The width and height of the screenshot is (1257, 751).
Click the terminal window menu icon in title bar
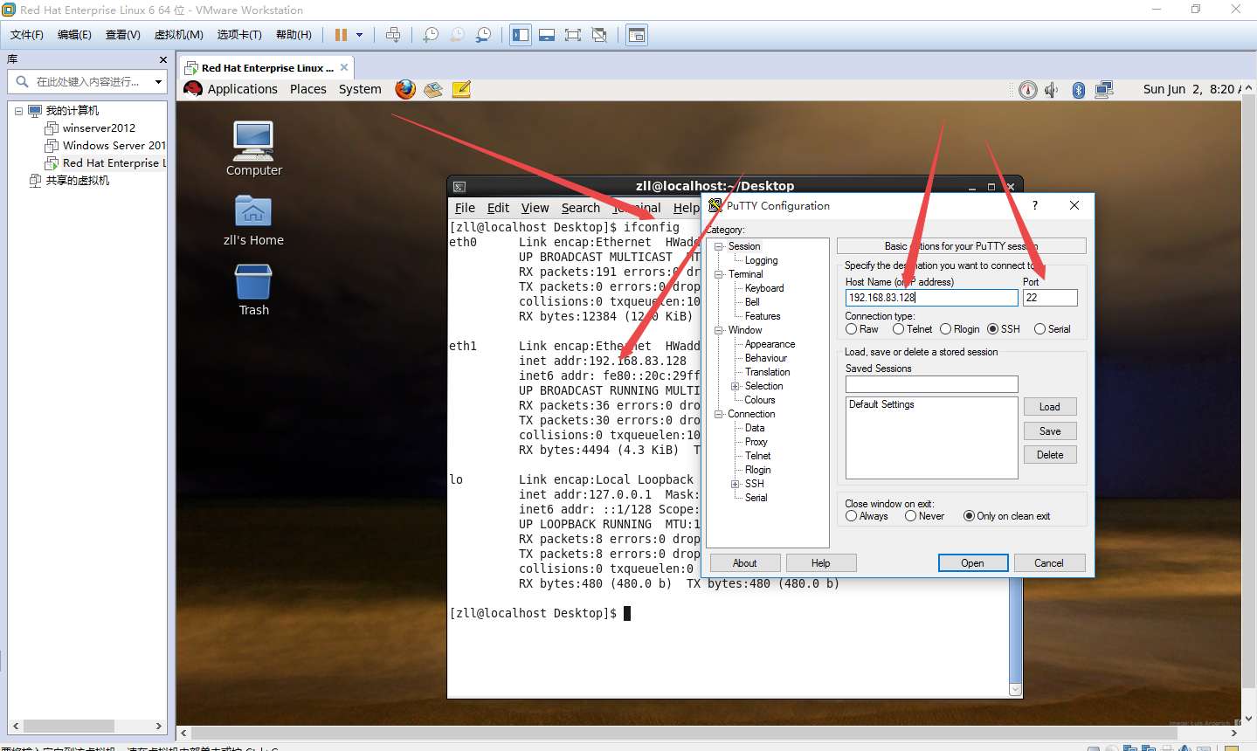(x=459, y=186)
